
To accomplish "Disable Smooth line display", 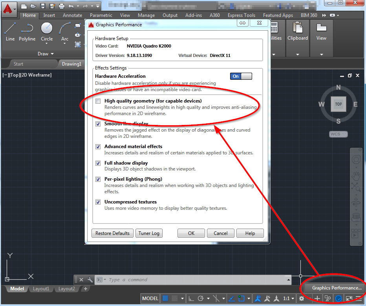I will (97, 124).
